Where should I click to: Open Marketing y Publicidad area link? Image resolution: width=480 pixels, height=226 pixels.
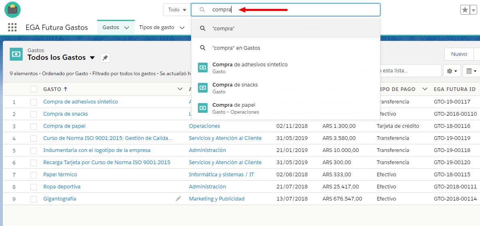[217, 199]
